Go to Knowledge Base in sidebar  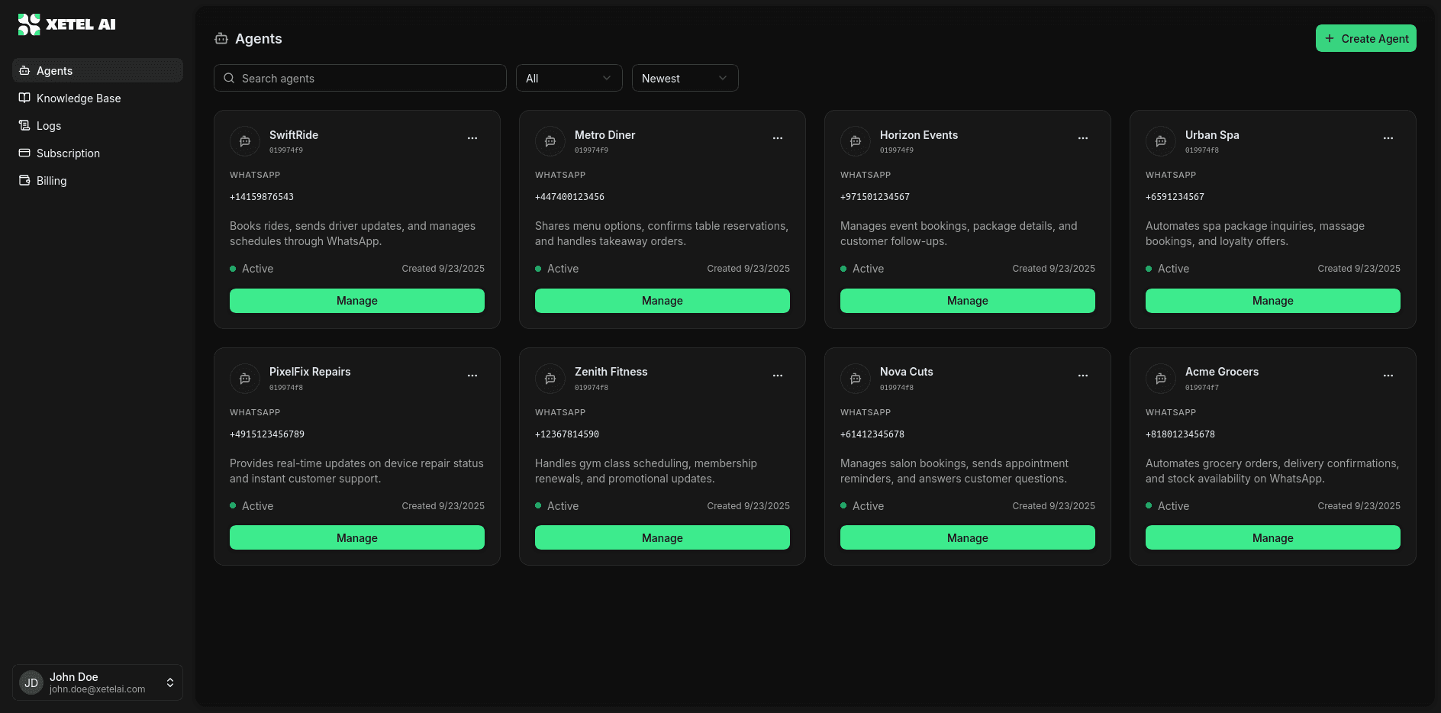pyautogui.click(x=79, y=98)
